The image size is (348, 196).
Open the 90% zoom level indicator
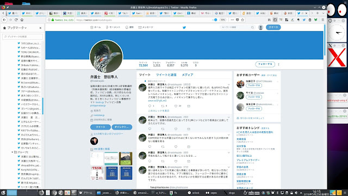(222, 20)
